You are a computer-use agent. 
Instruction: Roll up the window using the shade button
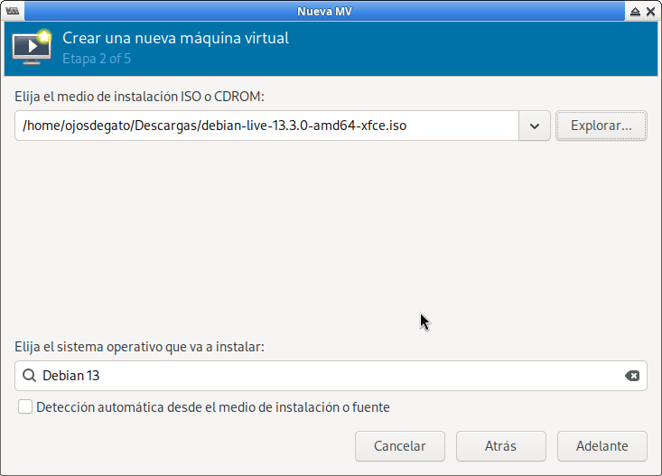pos(635,11)
